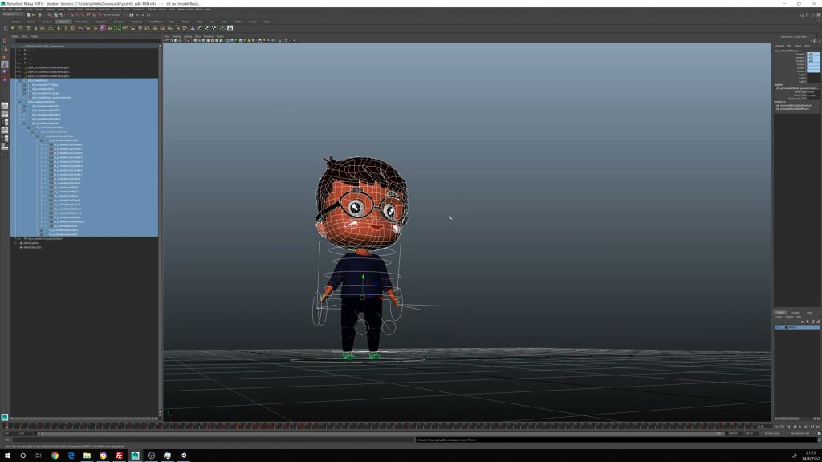
Task: Toggle visibility of layer1 in the Layer Editor
Action: [x=777, y=327]
